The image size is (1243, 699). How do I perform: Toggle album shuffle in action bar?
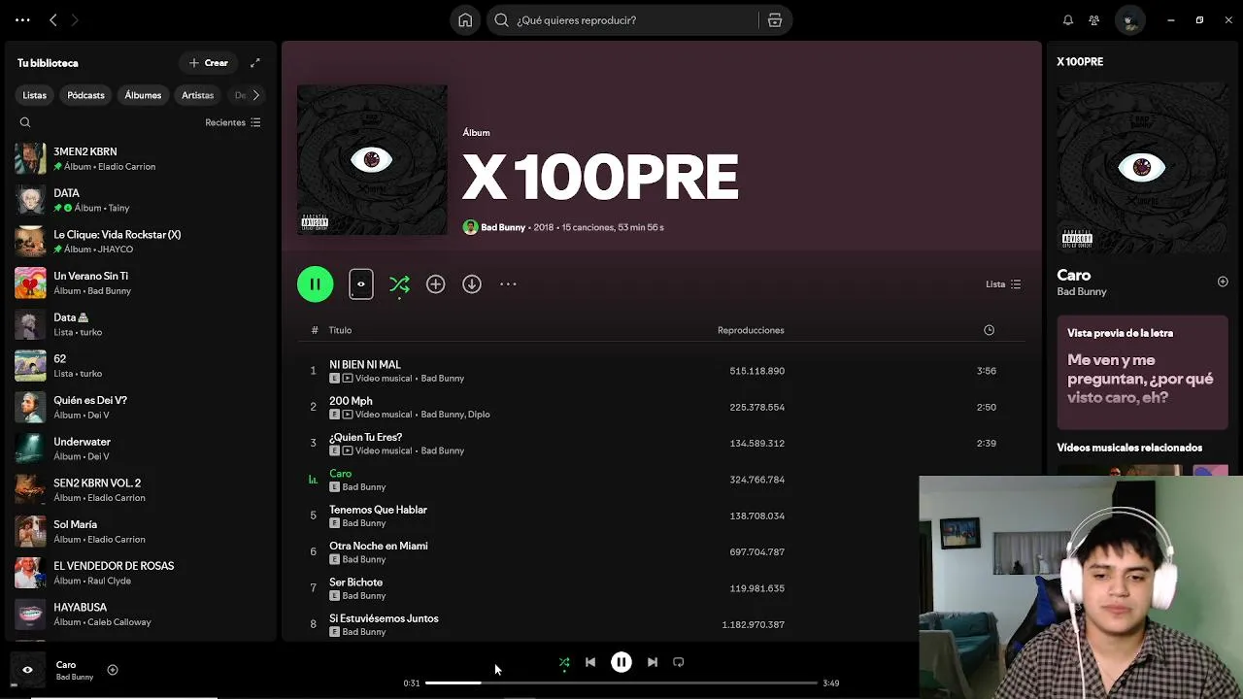(x=399, y=284)
